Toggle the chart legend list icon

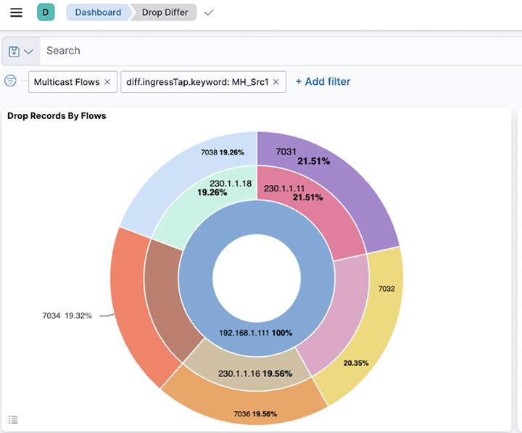(13, 419)
